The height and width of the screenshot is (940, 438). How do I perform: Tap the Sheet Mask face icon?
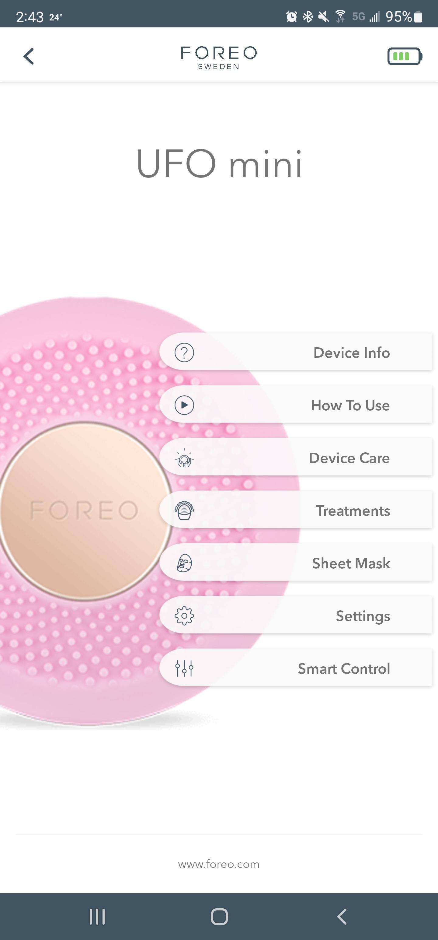(x=184, y=563)
